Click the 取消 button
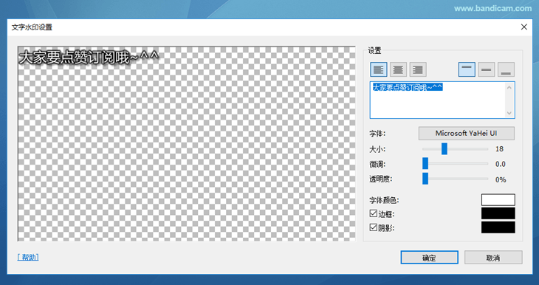 [493, 258]
